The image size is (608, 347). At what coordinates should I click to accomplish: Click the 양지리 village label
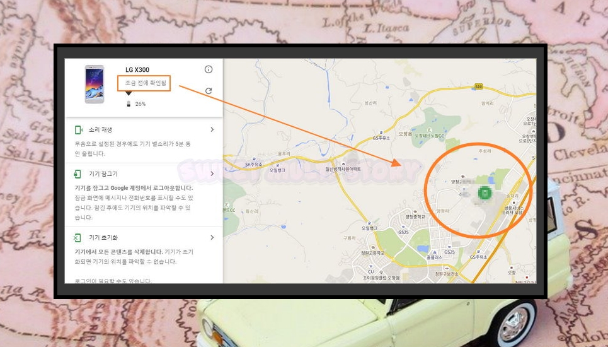[x=488, y=103]
